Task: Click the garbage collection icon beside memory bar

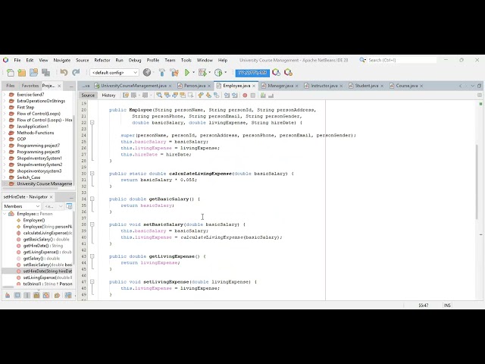Action: click(276, 73)
